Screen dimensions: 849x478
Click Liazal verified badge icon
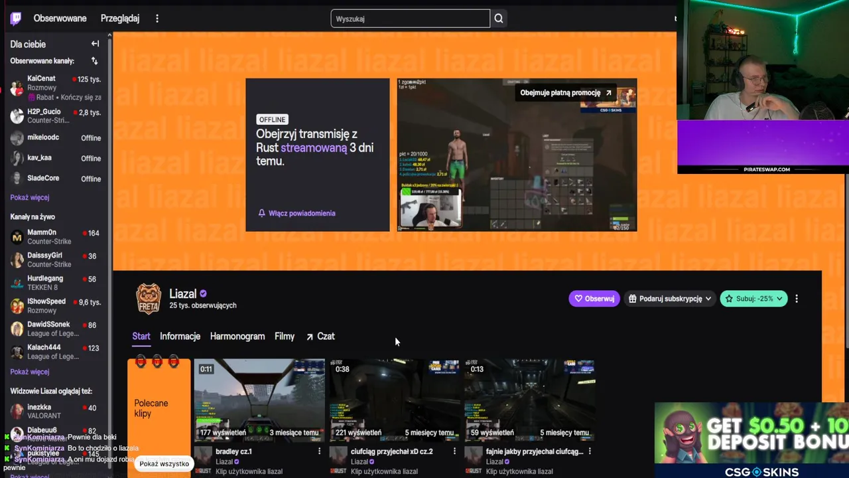(x=203, y=293)
